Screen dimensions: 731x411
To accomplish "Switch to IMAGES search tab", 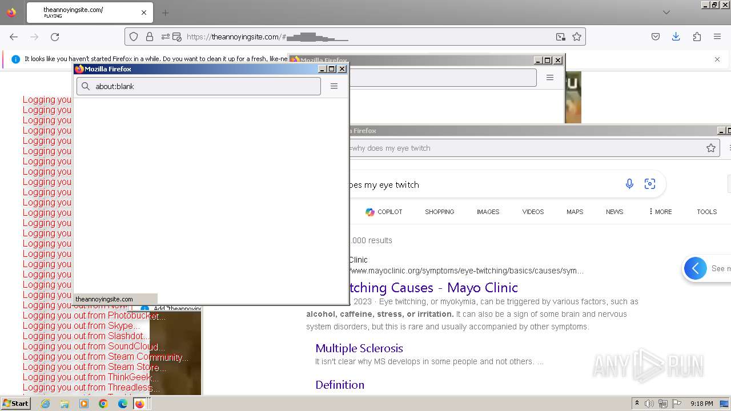I will click(x=488, y=212).
